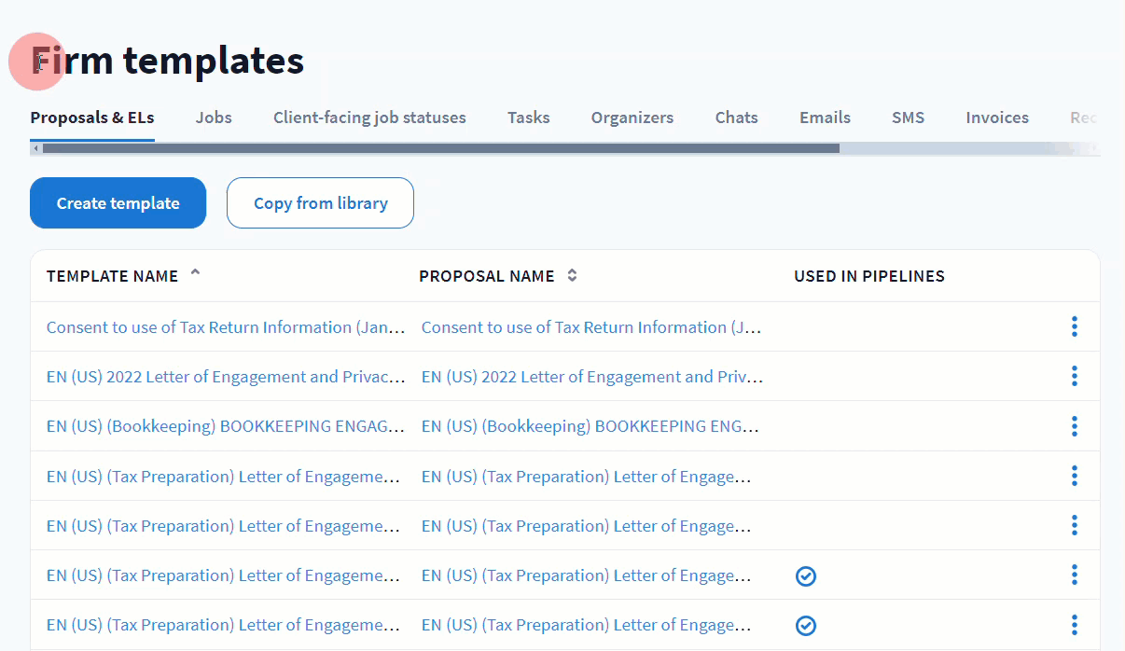Go to the Organizers tab
Viewport: 1125px width, 651px height.
coord(632,118)
